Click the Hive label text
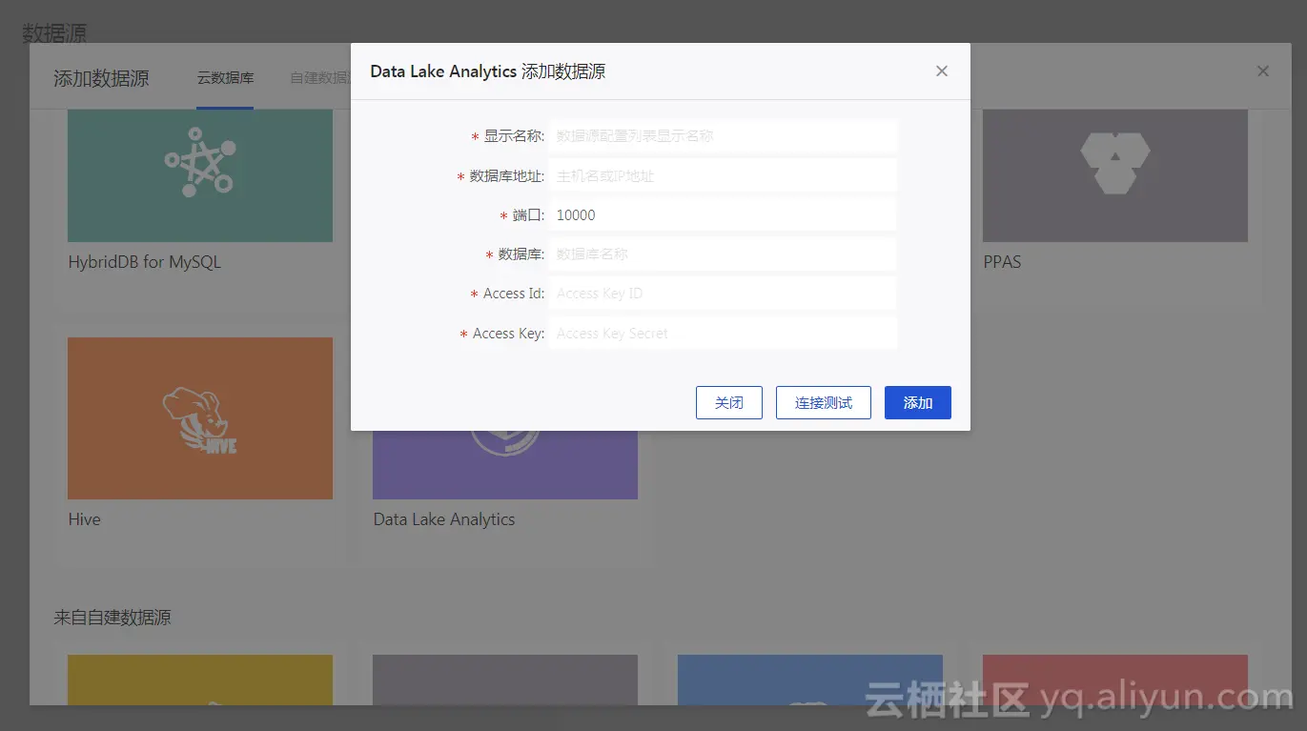 [x=84, y=519]
